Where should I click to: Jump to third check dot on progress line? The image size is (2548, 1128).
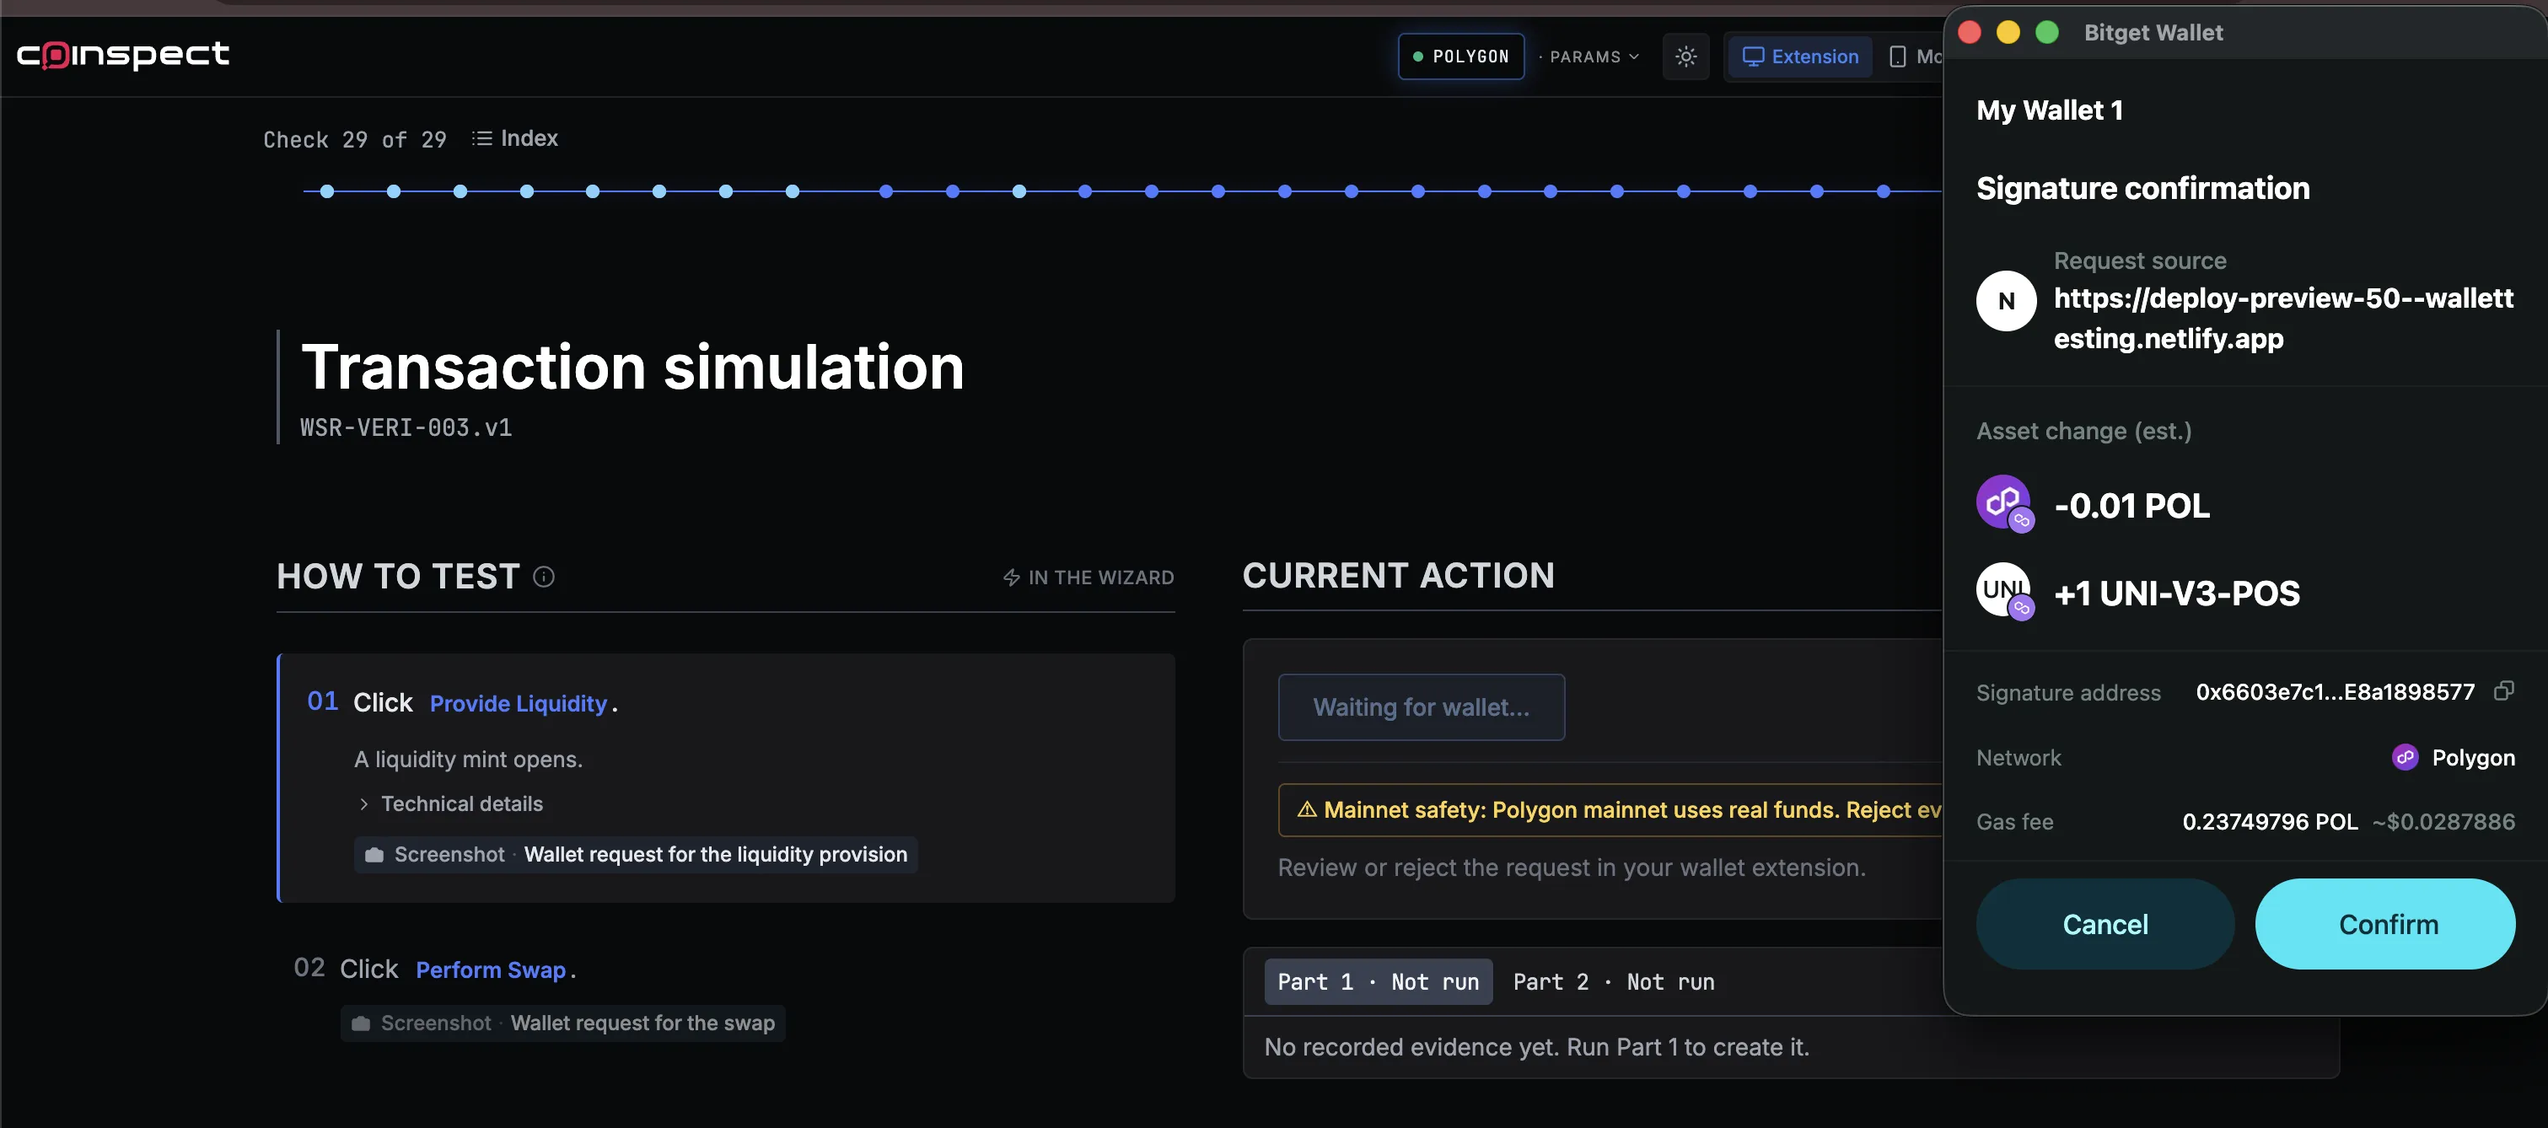pos(460,191)
